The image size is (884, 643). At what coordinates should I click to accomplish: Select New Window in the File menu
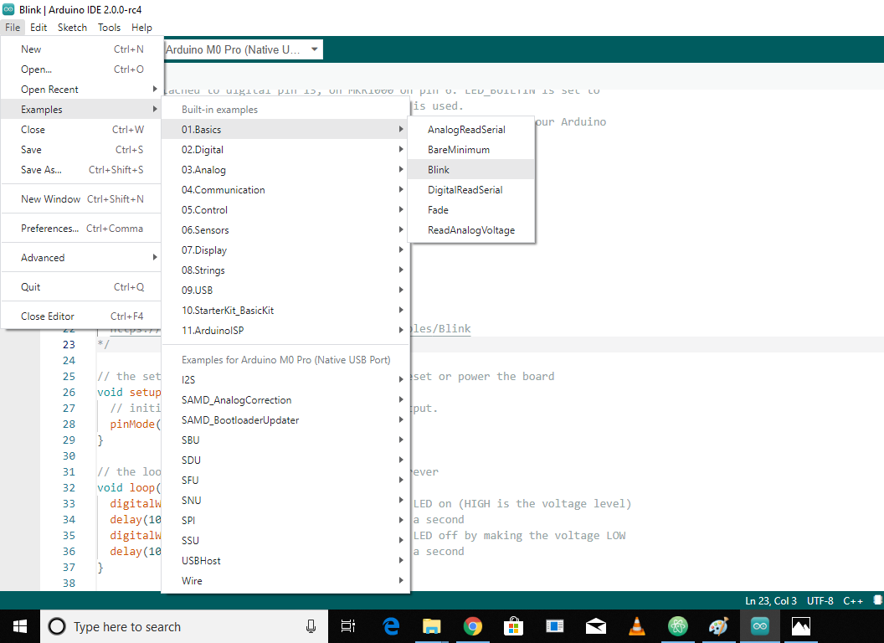click(x=82, y=199)
